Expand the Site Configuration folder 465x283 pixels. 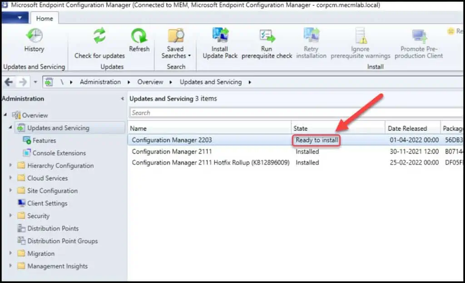pyautogui.click(x=10, y=190)
